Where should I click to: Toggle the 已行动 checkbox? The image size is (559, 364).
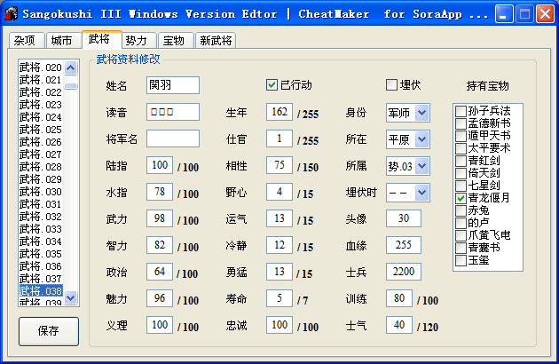pos(272,85)
